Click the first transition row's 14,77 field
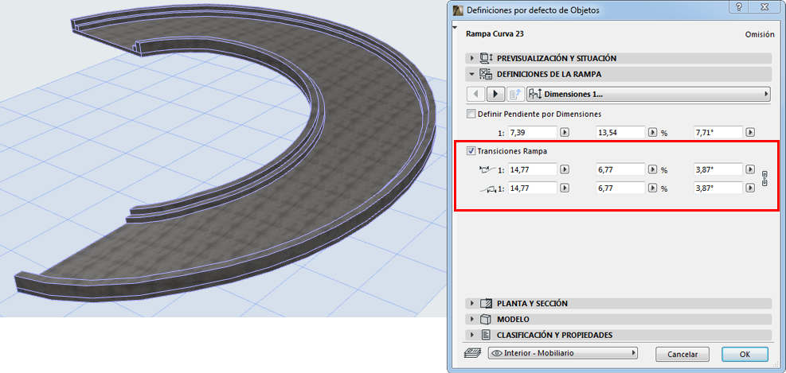 (x=532, y=169)
